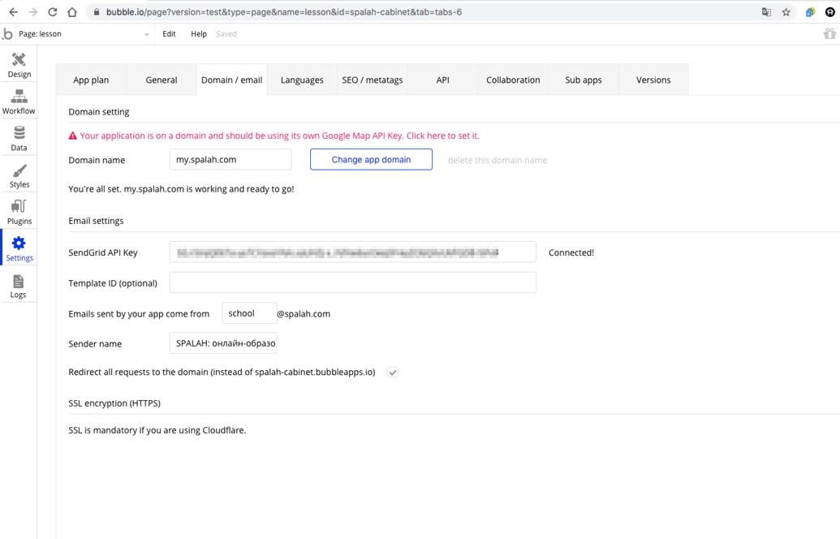Switch to the SEO / metatags tab
Viewport: 840px width, 539px height.
372,80
